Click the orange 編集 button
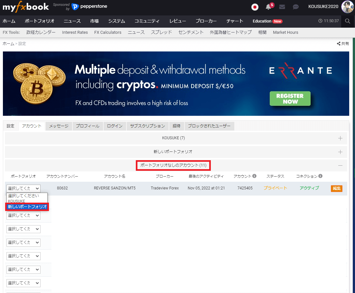This screenshot has height=293, width=355. pos(336,188)
